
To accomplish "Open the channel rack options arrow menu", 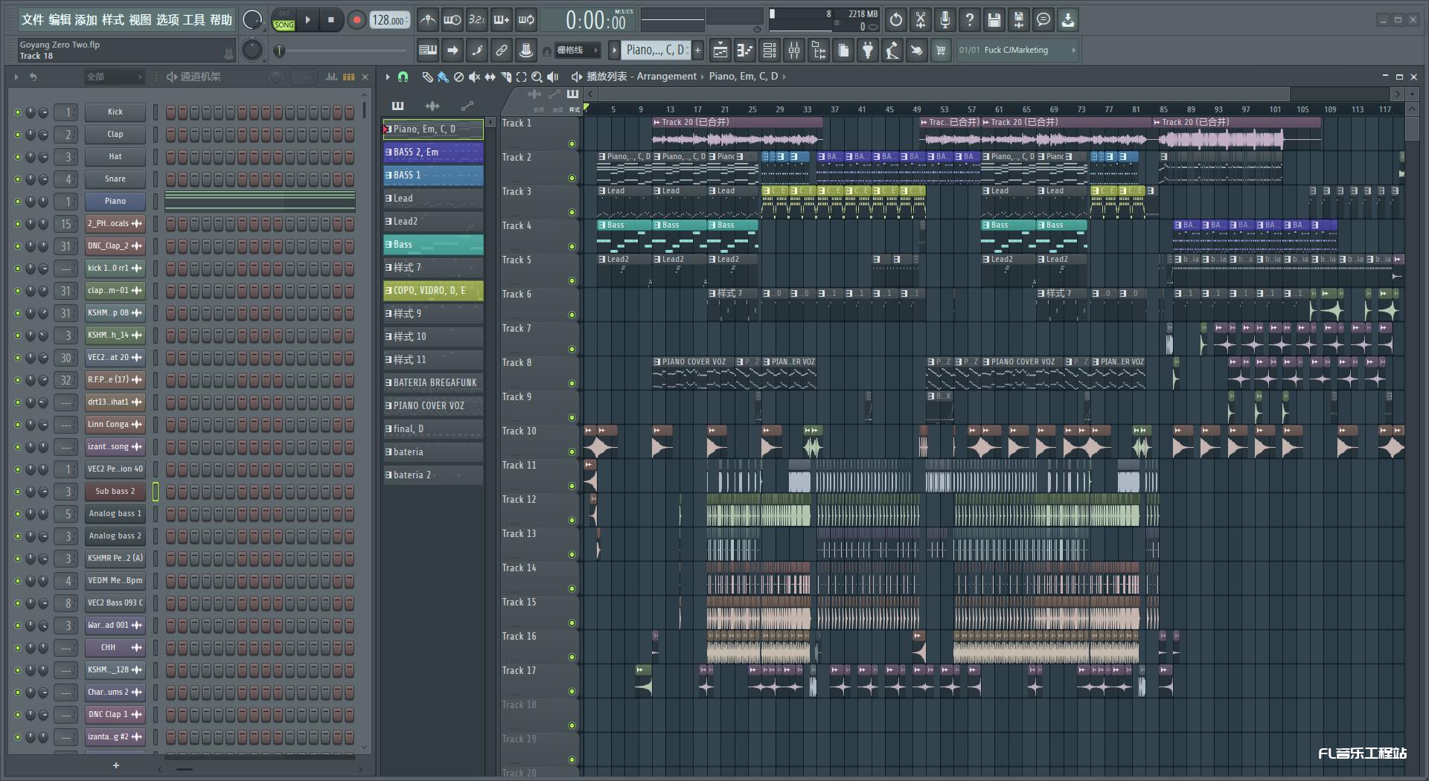I will 16,77.
